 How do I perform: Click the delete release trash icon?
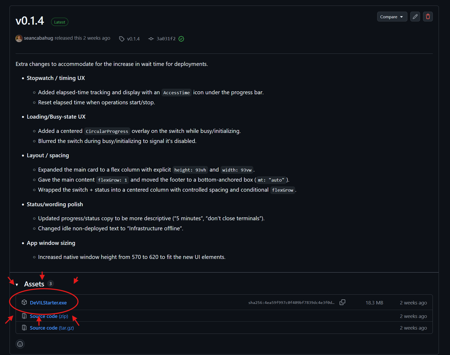pyautogui.click(x=428, y=16)
